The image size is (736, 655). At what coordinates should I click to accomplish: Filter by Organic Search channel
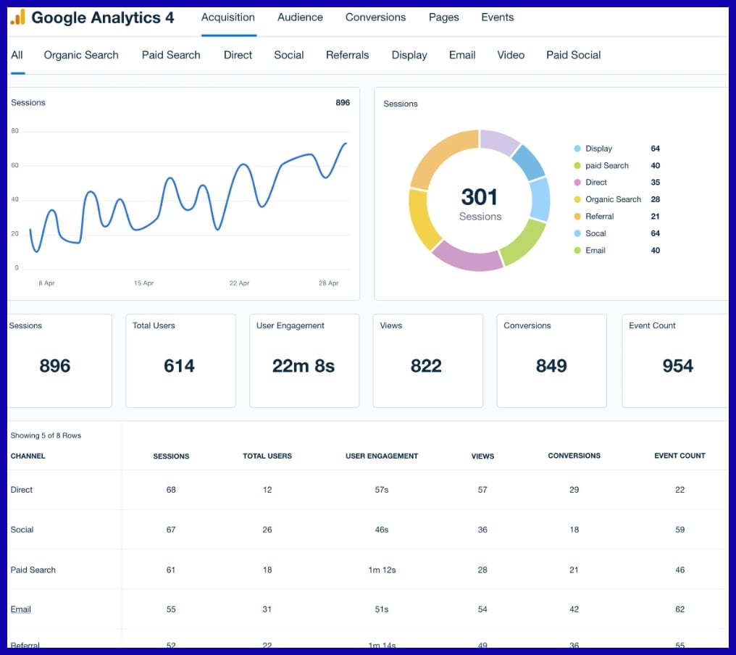[81, 55]
